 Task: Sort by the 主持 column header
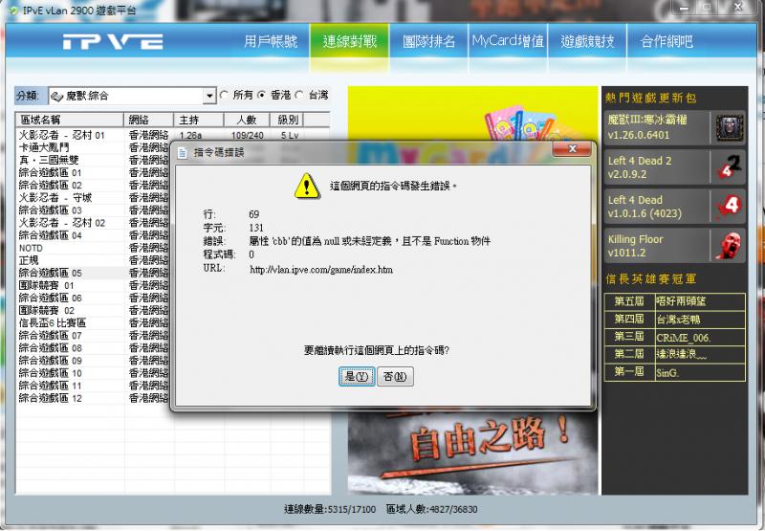(x=199, y=120)
